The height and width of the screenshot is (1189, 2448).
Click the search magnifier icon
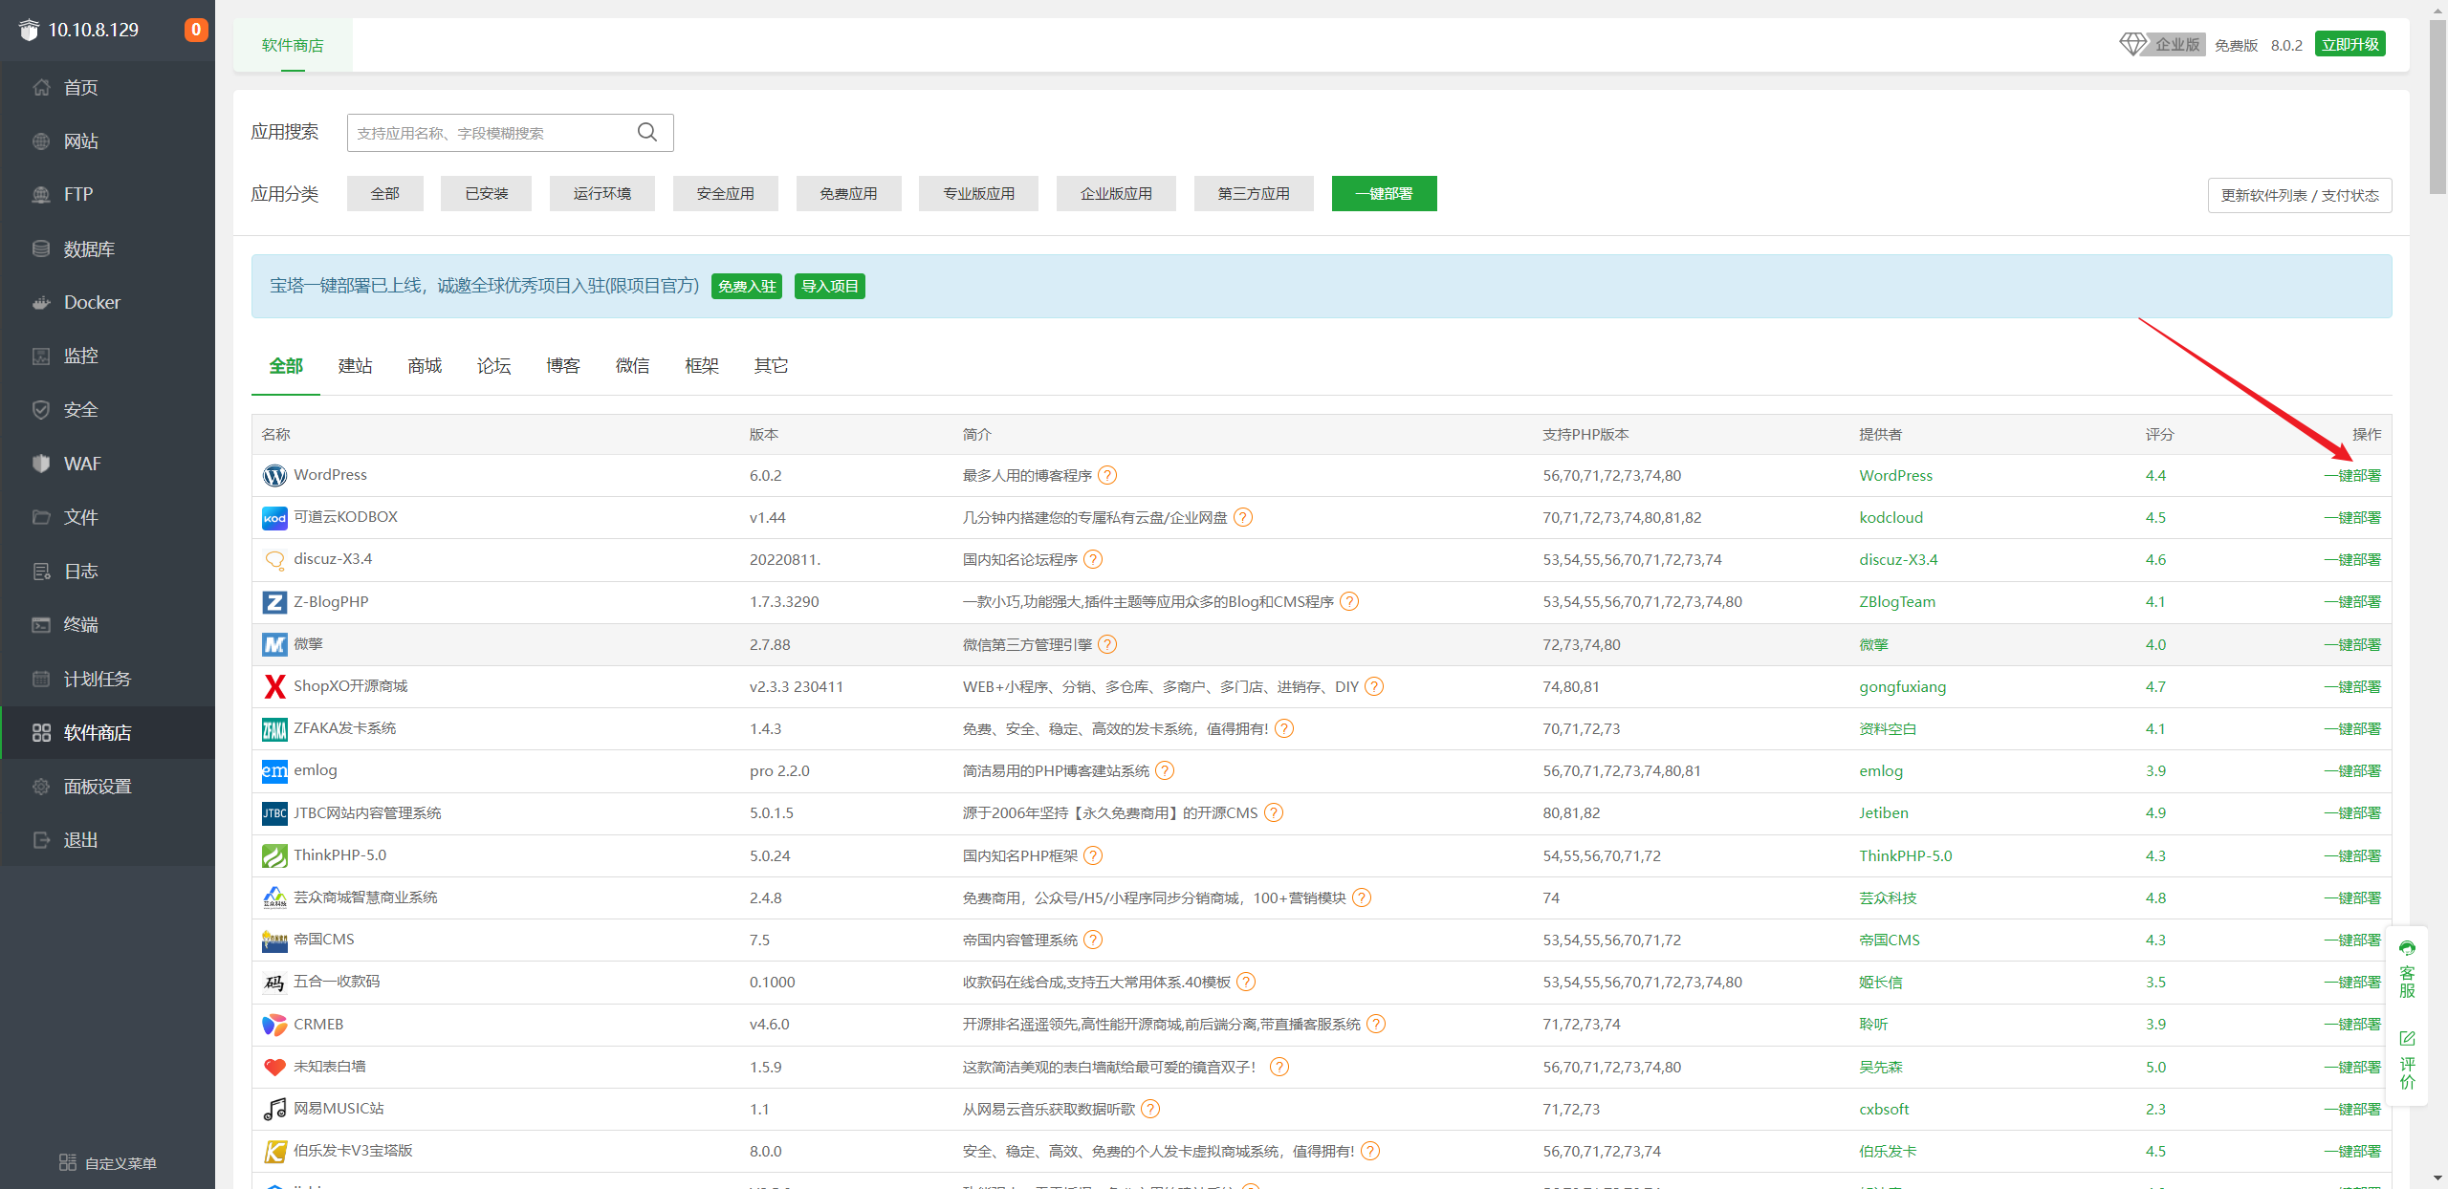coord(647,132)
